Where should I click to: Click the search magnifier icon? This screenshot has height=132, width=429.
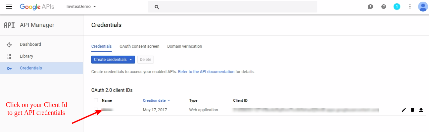(x=157, y=7)
